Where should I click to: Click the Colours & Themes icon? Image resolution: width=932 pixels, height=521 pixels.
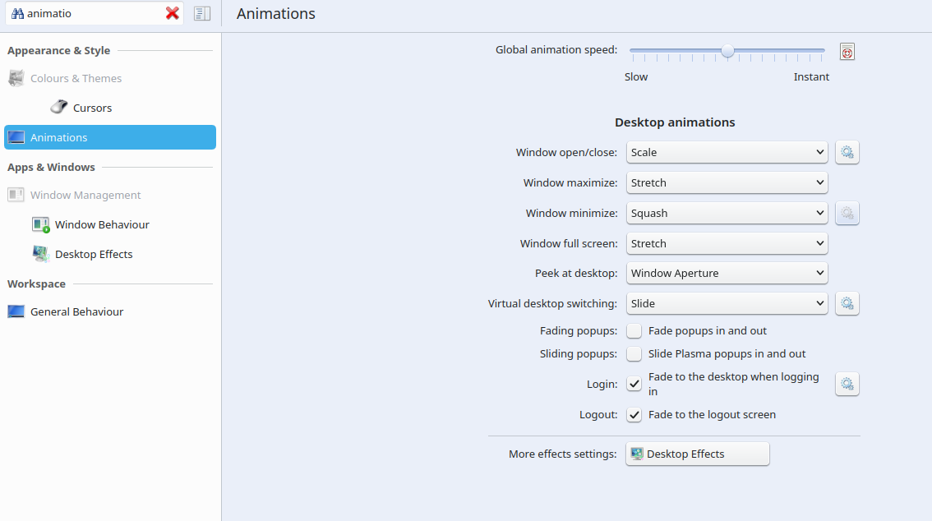click(16, 78)
